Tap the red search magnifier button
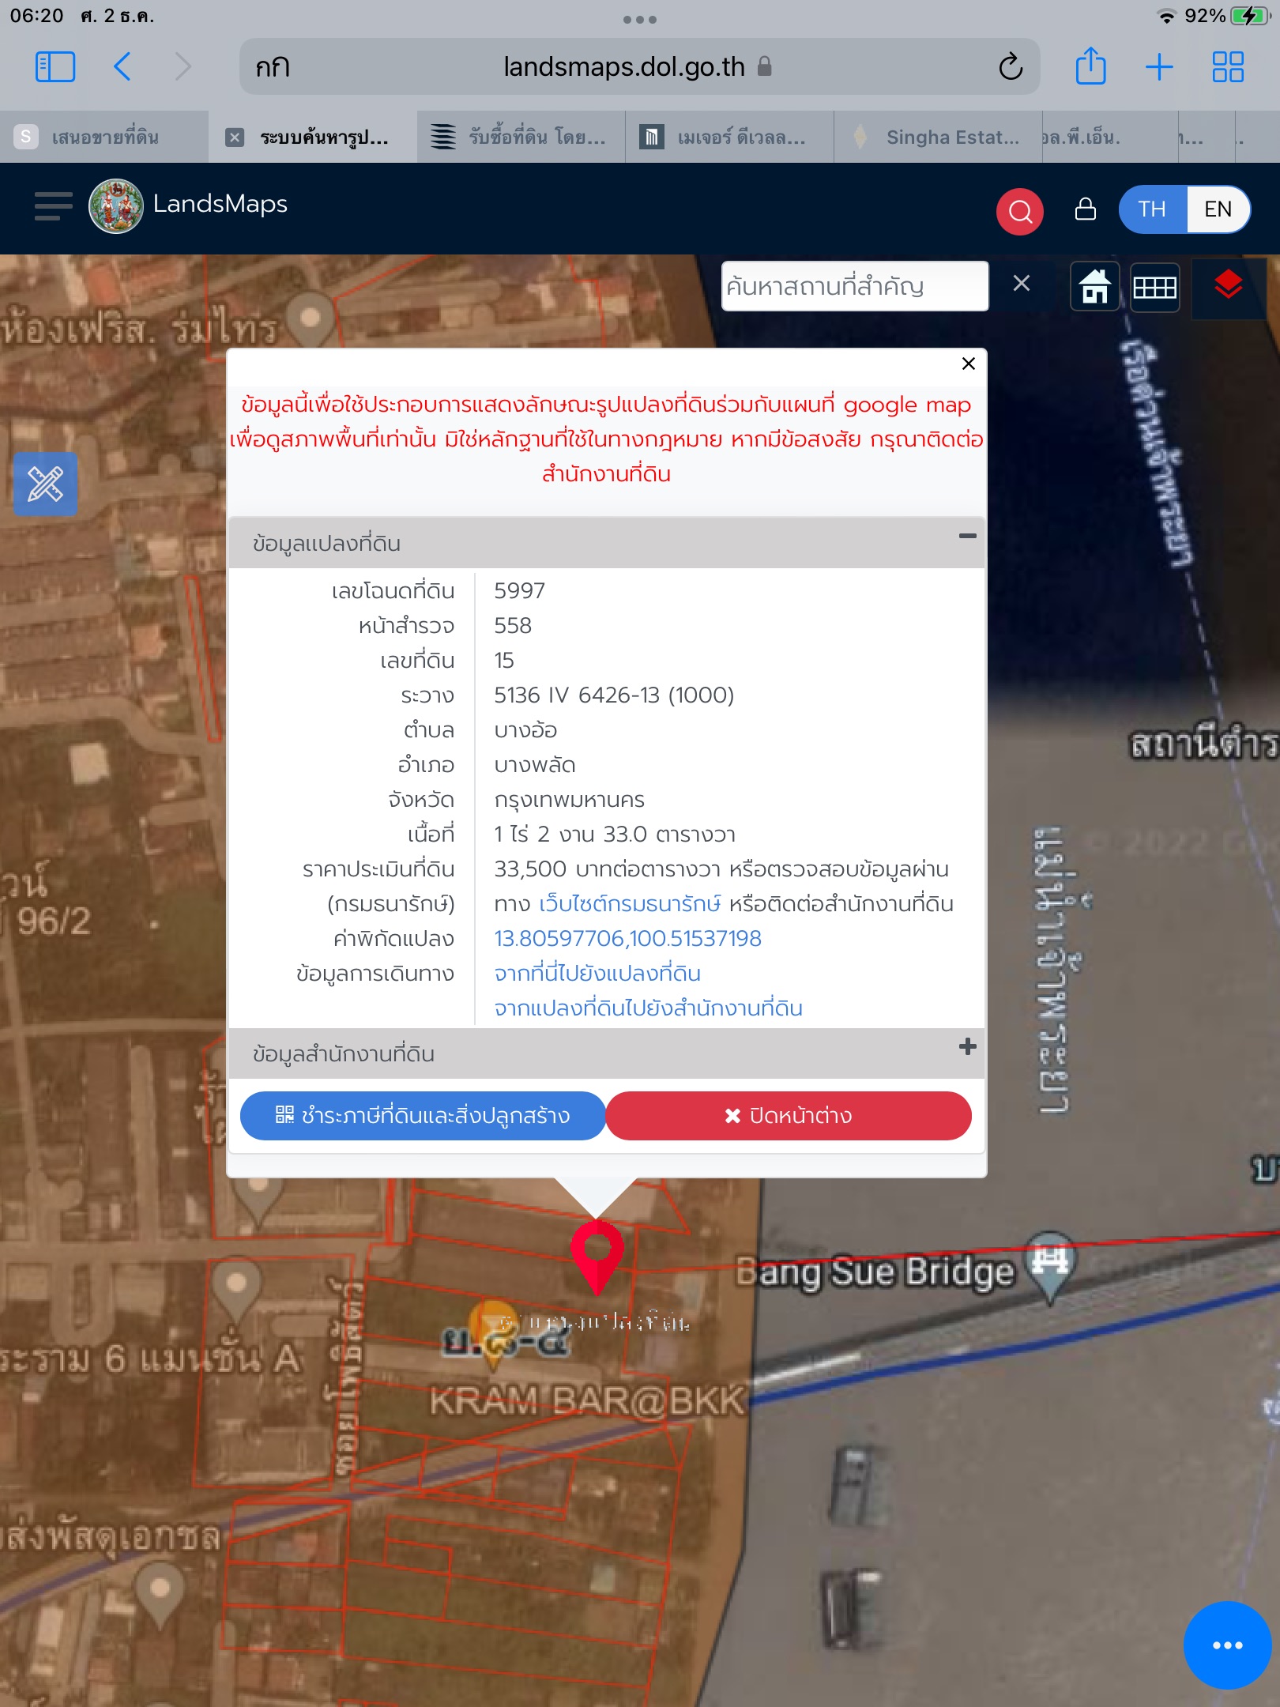 [x=1019, y=210]
